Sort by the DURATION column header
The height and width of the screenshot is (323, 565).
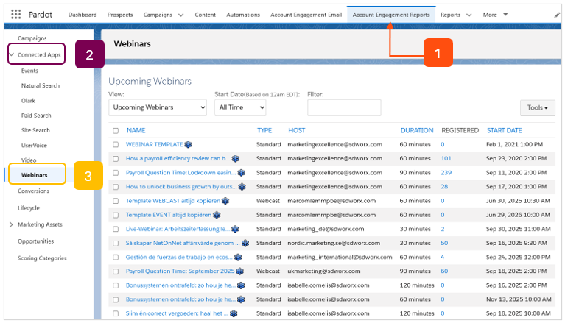click(417, 130)
